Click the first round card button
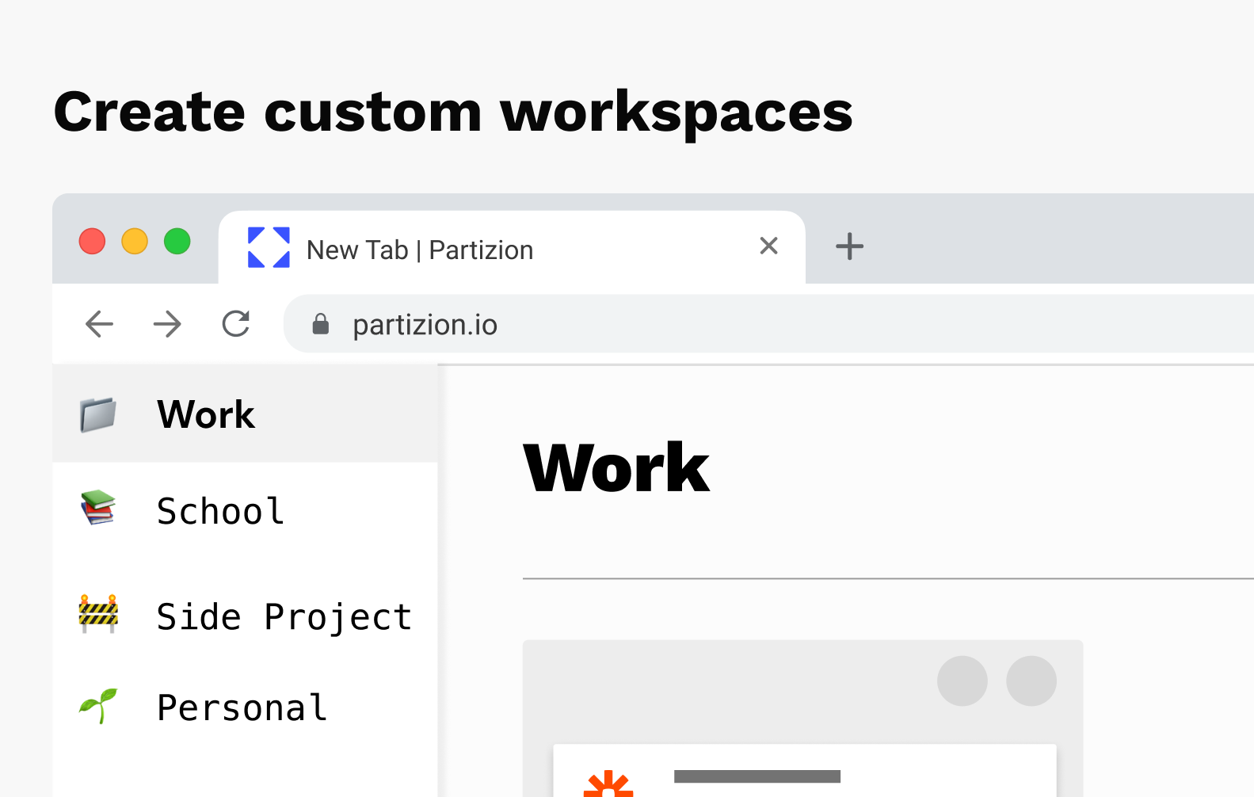1254x797 pixels. [962, 681]
